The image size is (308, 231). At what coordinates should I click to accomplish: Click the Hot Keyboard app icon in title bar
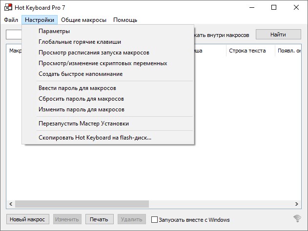coord(8,8)
